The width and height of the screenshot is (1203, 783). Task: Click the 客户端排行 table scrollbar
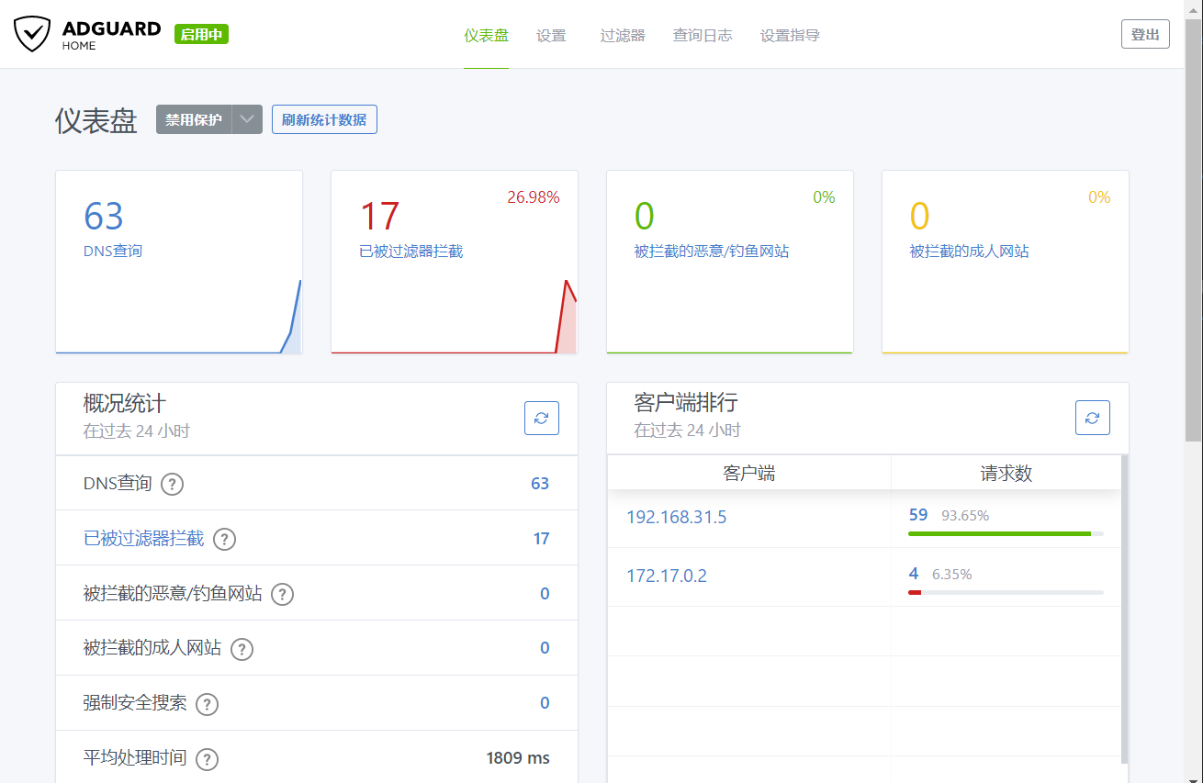click(x=1125, y=609)
